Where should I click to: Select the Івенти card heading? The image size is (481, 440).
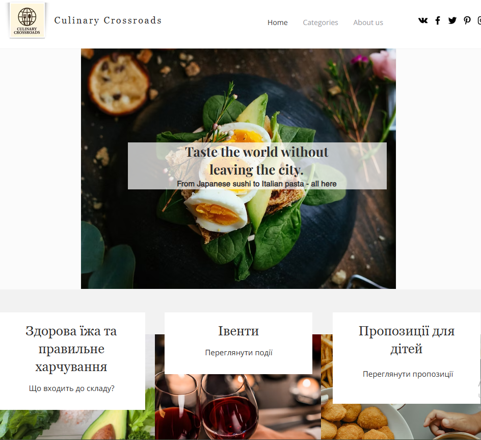[x=238, y=331]
